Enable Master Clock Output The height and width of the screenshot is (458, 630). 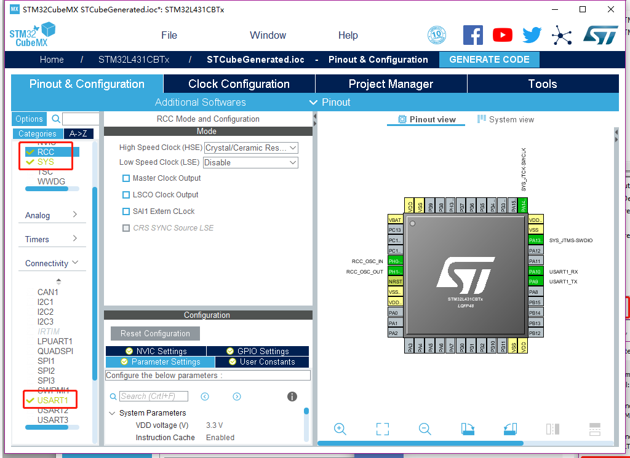click(x=126, y=178)
